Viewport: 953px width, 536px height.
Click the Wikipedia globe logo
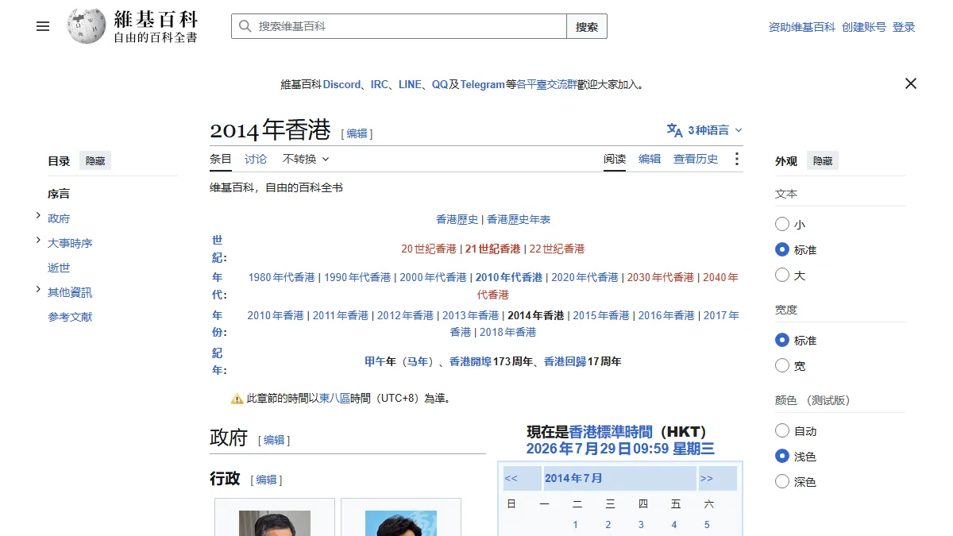(x=87, y=26)
